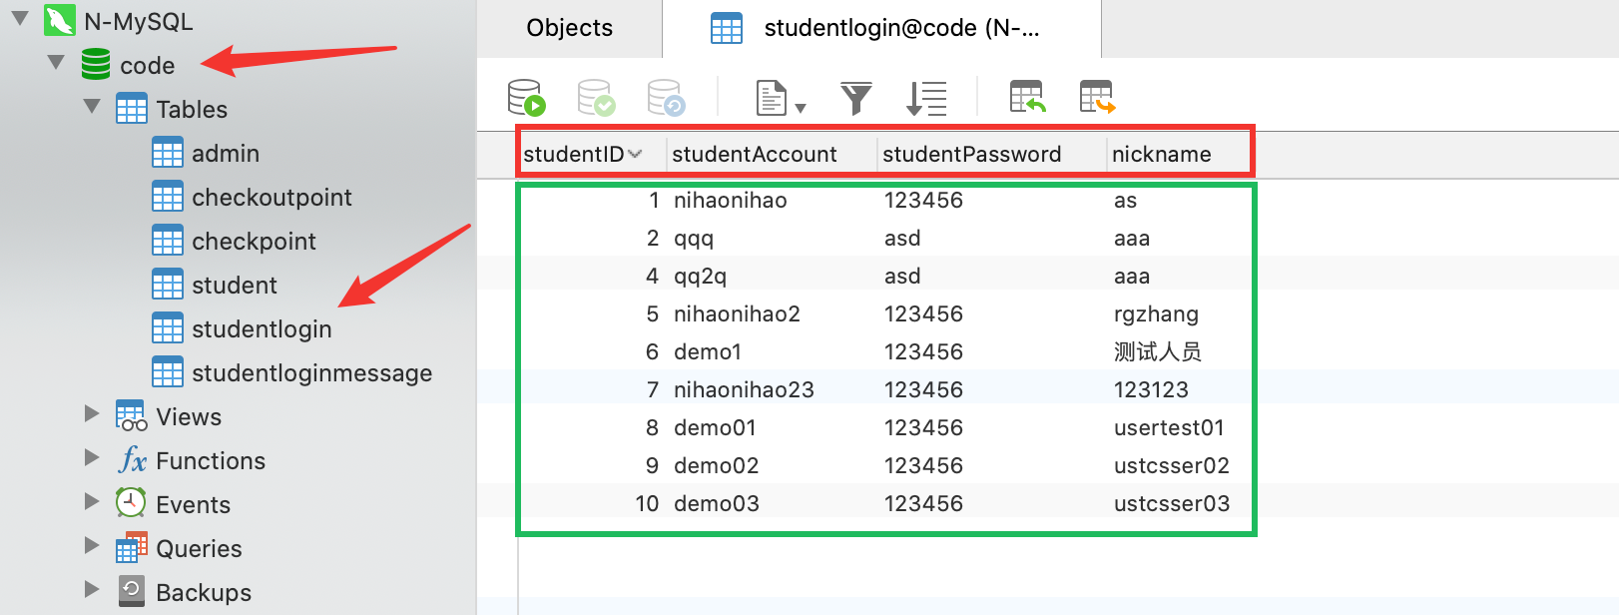Image resolution: width=1619 pixels, height=615 pixels.
Task: Switch to the Objects tab
Action: (569, 28)
